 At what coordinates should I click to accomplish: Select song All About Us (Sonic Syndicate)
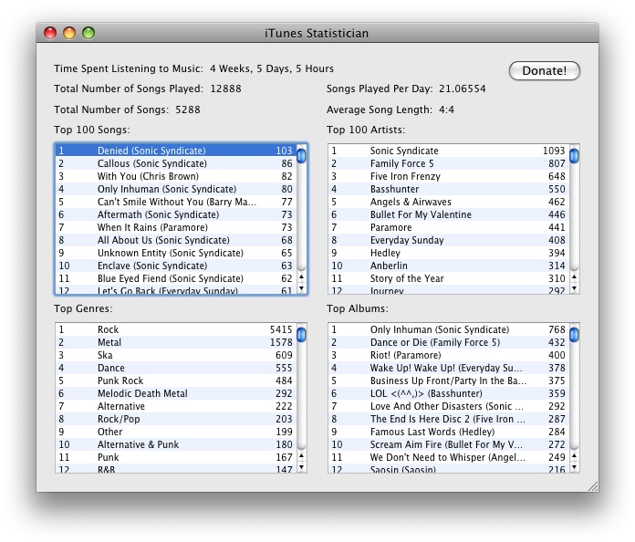pos(176,240)
